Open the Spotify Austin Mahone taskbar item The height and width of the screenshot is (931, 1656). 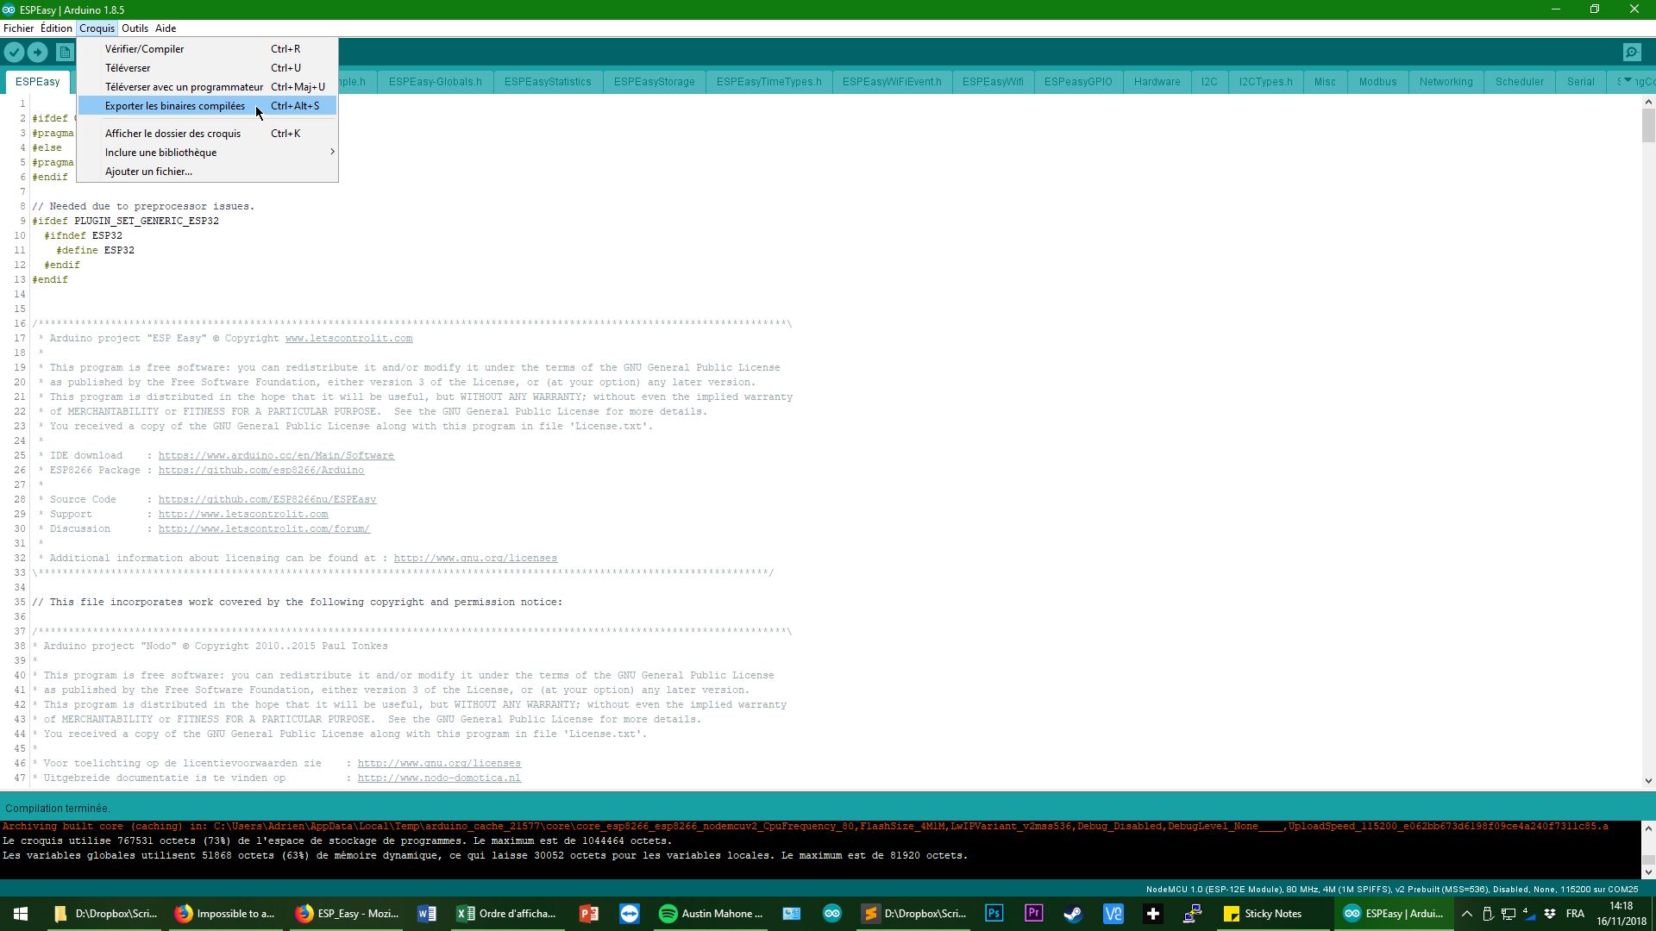click(712, 914)
